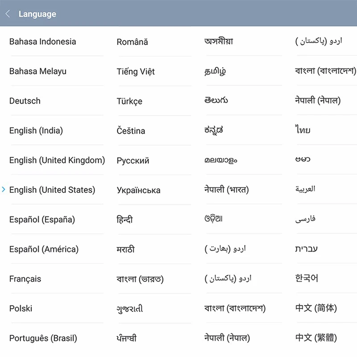The height and width of the screenshot is (357, 357).
Task: Select Polski from the list
Action: pyautogui.click(x=21, y=308)
